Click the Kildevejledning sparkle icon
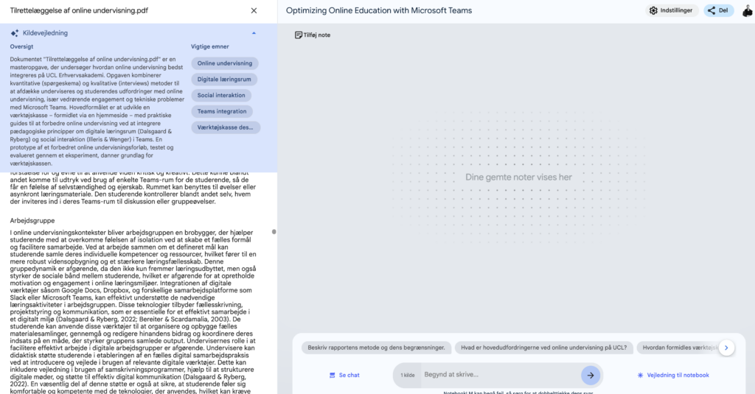755x394 pixels. point(15,33)
